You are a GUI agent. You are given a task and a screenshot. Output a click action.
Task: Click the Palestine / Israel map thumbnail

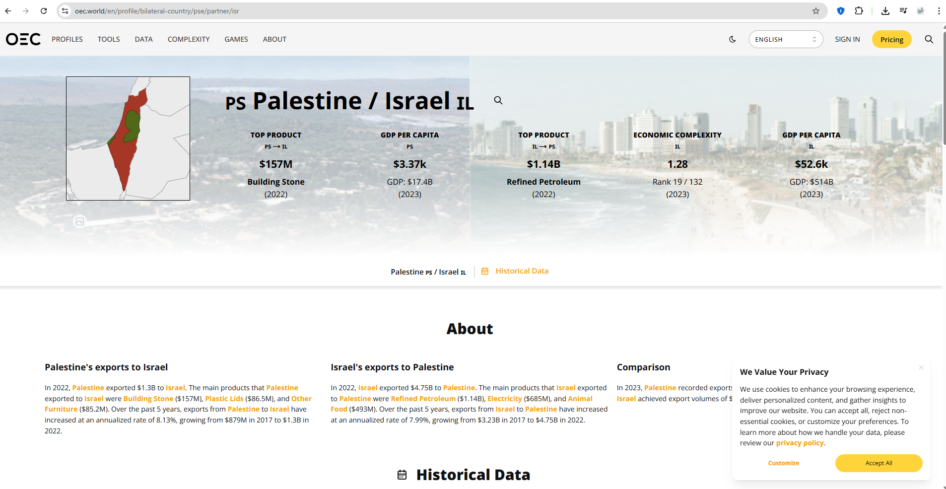pyautogui.click(x=128, y=139)
